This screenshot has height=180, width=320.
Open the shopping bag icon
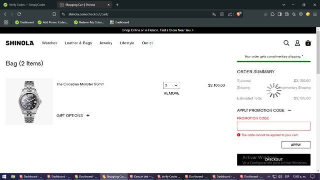[308, 43]
